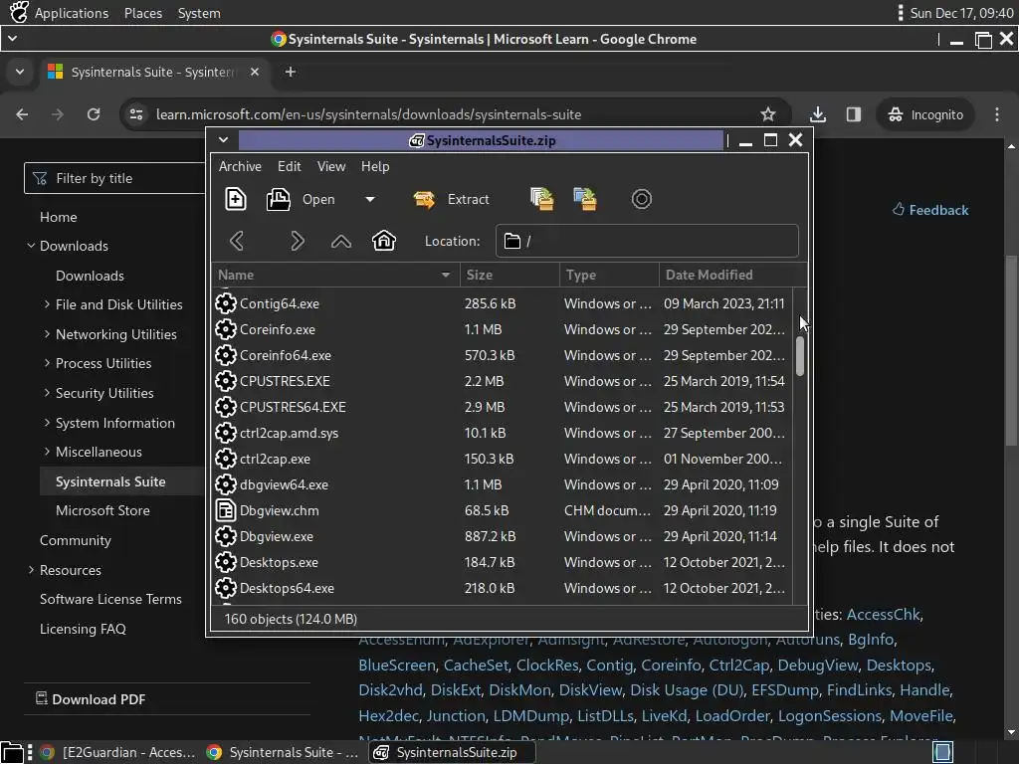Bookmark this page with the star icon
1019x764 pixels.
coord(768,114)
